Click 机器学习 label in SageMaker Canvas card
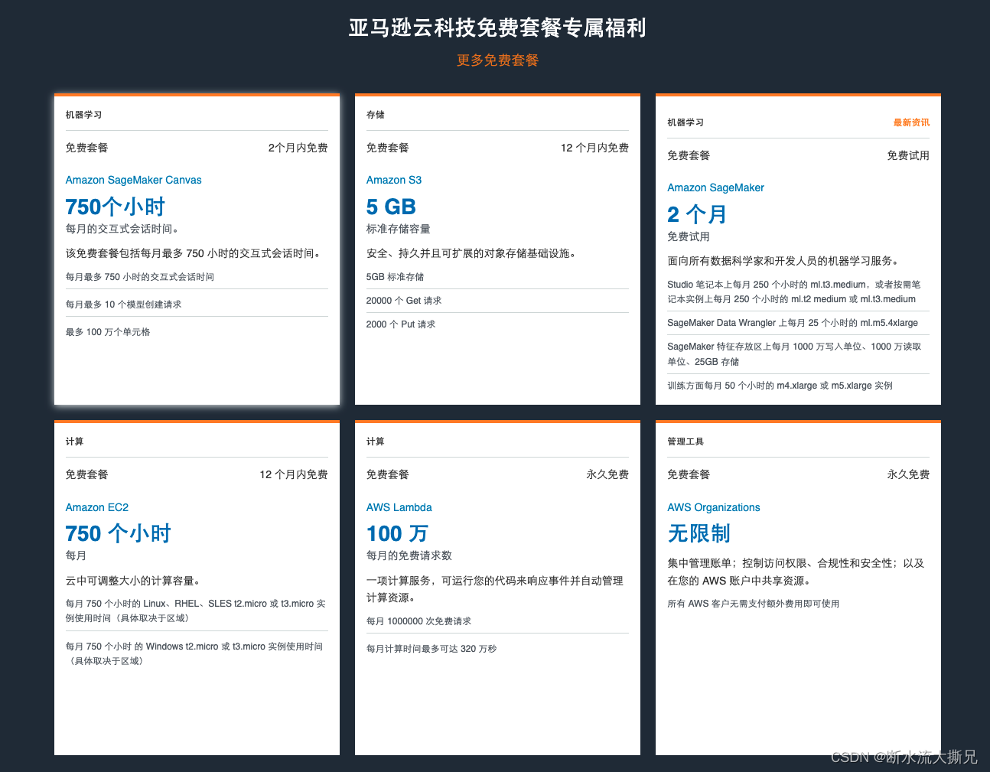The height and width of the screenshot is (772, 990). (x=83, y=115)
